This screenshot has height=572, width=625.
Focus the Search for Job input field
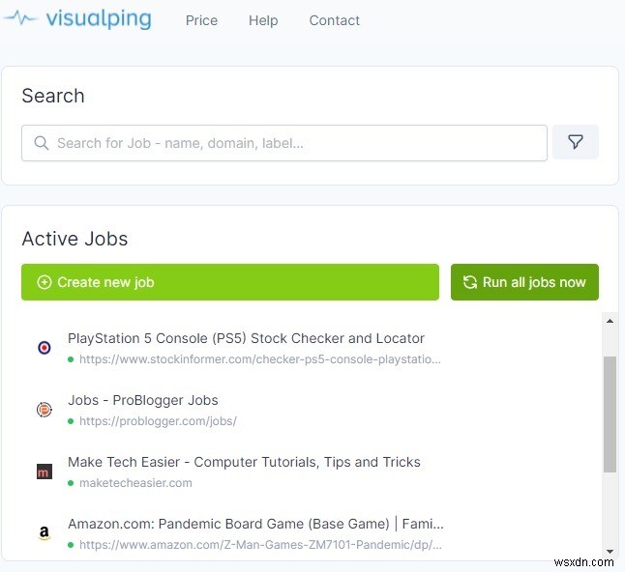290,143
